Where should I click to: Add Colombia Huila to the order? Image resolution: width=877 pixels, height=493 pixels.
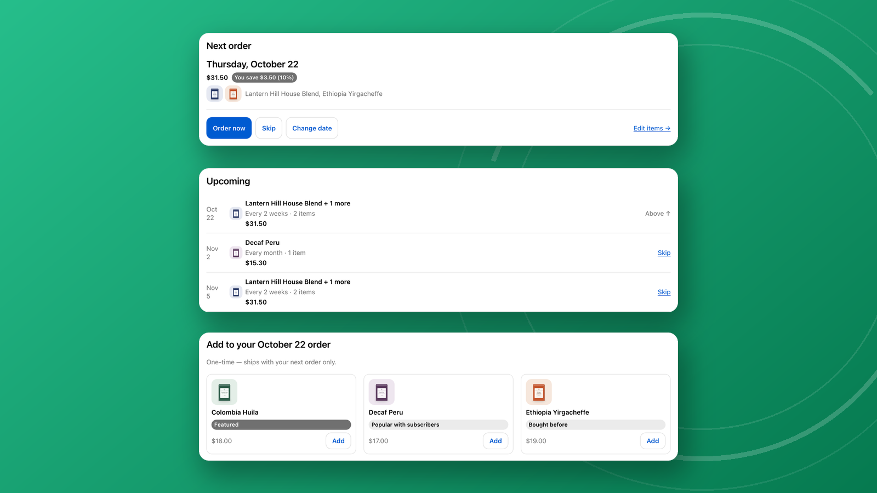338,441
